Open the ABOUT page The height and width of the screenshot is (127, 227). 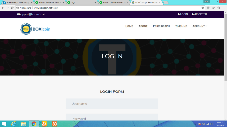143,26
